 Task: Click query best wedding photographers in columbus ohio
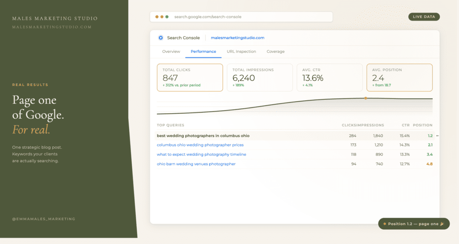(203, 136)
